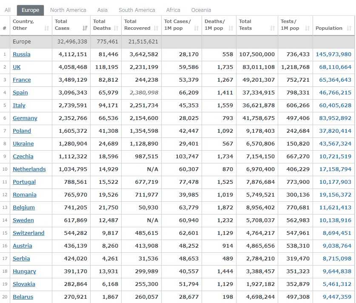Image resolution: width=356 pixels, height=303 pixels.
Task: Click sort icon in Total Deaths header
Action: [x=116, y=29]
